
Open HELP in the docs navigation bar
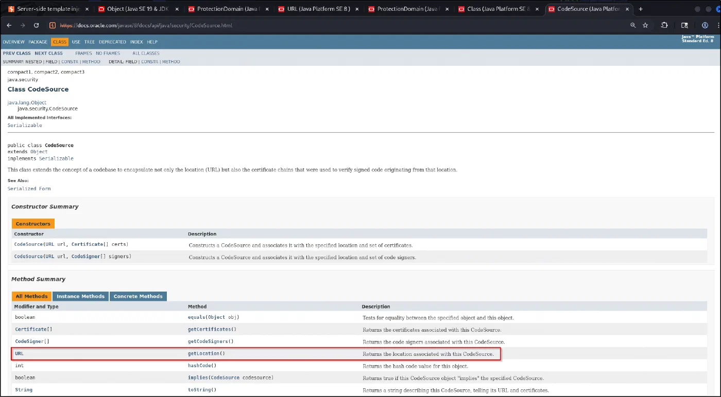point(152,42)
